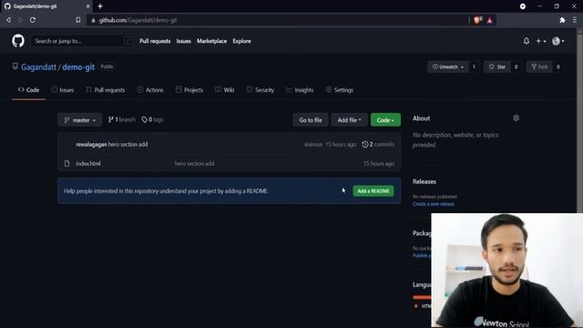Switch to the Settings tab
This screenshot has width=583, height=328.
(x=340, y=90)
